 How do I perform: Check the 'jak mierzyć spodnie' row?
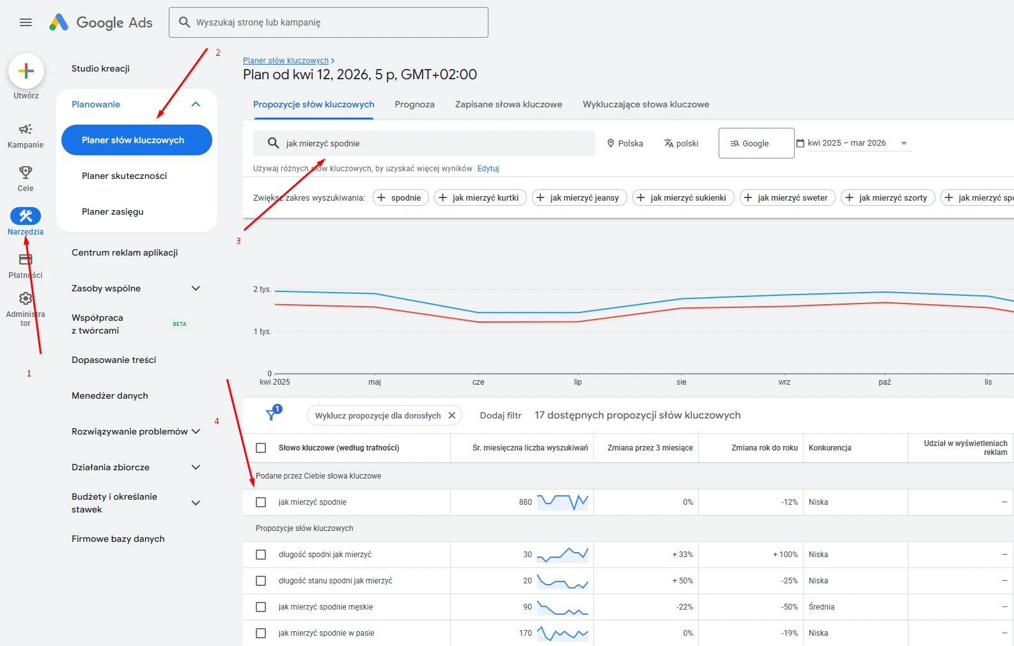[261, 502]
